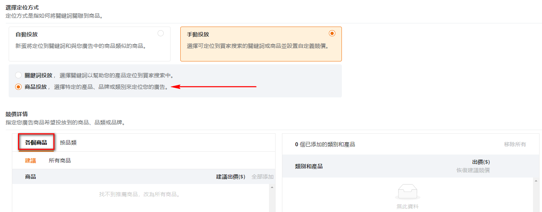
Task: Click the 類別和產品 column header
Action: coord(309,166)
